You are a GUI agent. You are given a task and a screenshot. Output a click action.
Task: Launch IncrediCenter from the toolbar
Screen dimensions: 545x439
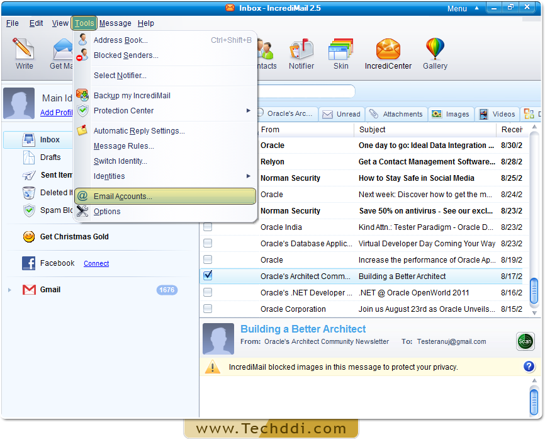coord(388,53)
